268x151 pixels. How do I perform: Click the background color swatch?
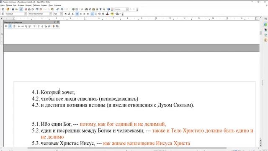[117, 14]
